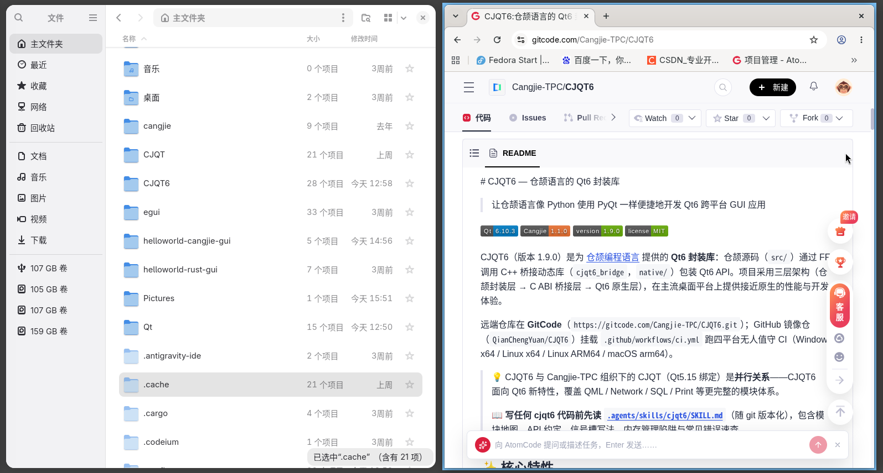This screenshot has height=473, width=883.
Task: Select the helloworld-rust-gui folder
Action: click(x=271, y=270)
